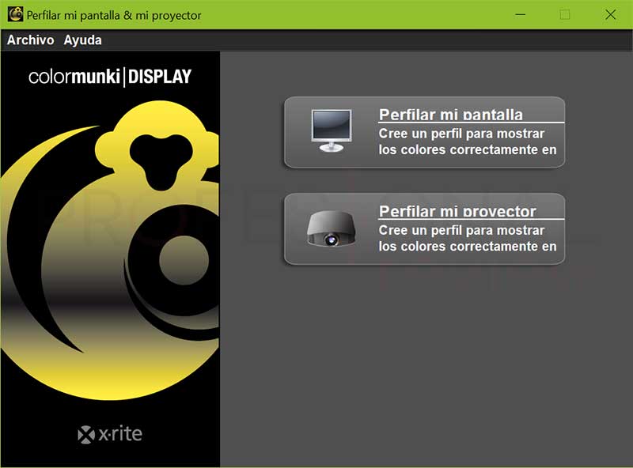Open the Archivo menu
The width and height of the screenshot is (633, 468).
(30, 40)
